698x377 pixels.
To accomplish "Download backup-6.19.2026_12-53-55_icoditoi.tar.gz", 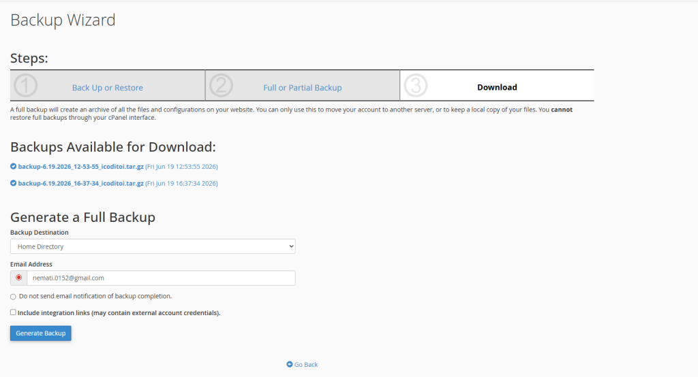I will (x=80, y=166).
